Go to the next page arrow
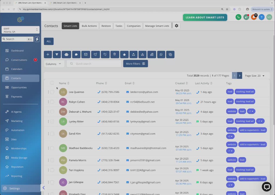275x195 pixels. coord(240,76)
